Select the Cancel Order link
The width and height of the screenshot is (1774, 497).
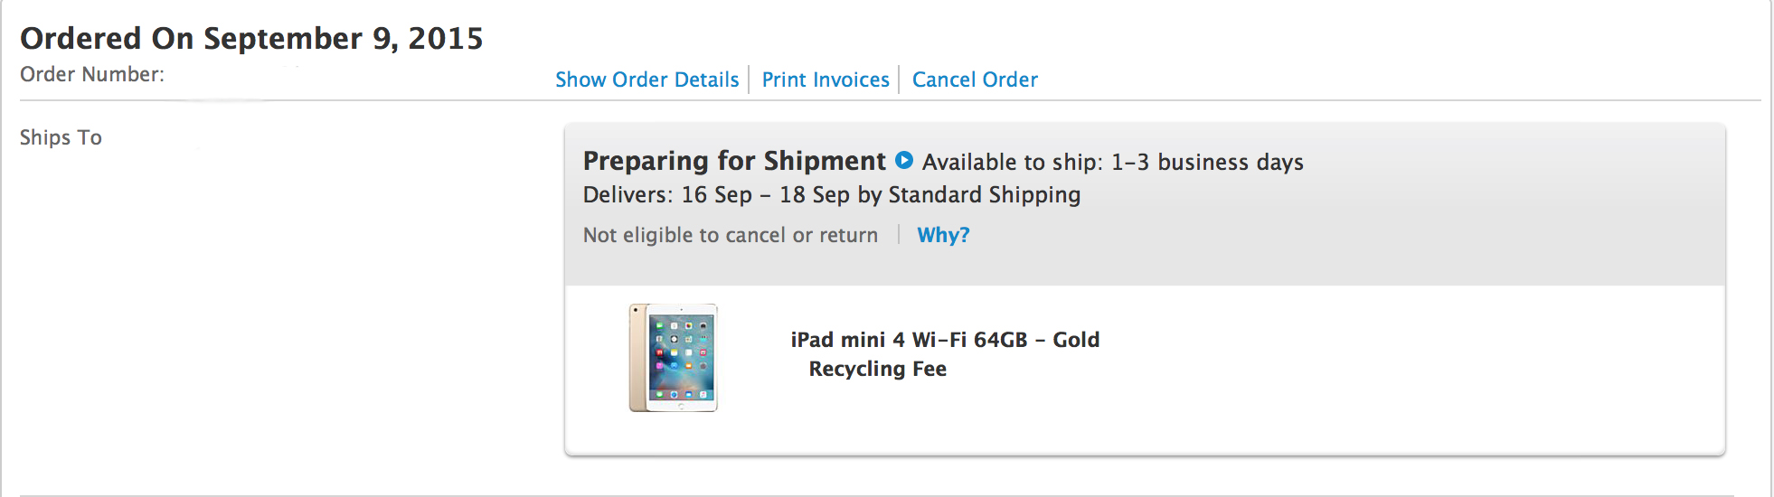[x=975, y=80]
